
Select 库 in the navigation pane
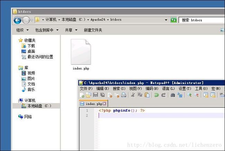click(26, 68)
